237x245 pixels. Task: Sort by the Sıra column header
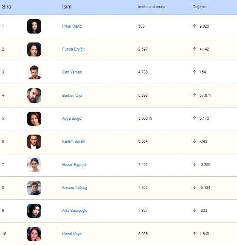(6, 7)
